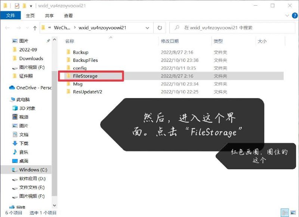The height and width of the screenshot is (217, 299).
Task: Collapse the navigation pane with bottom scroll arrow
Action: click(54, 205)
